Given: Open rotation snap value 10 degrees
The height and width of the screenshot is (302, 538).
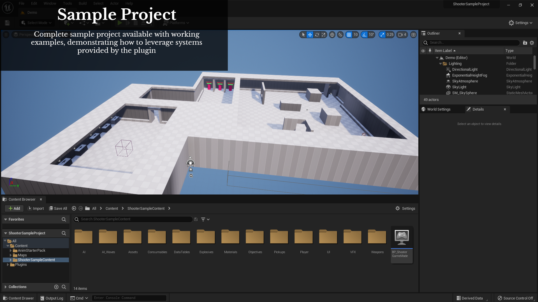Looking at the screenshot, I should coord(371,35).
